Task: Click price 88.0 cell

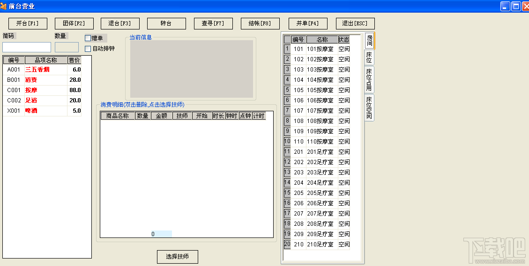Action: pos(75,90)
